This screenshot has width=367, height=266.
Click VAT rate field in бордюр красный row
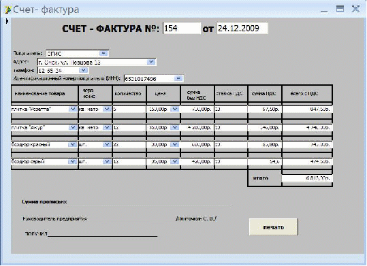point(231,145)
